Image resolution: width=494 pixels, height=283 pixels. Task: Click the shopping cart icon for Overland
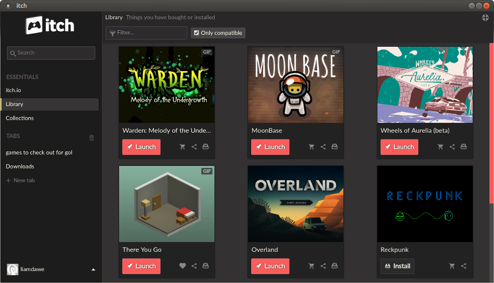click(311, 266)
